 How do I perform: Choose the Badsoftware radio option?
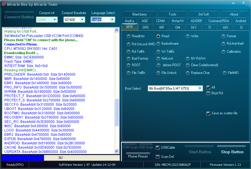tap(158, 44)
